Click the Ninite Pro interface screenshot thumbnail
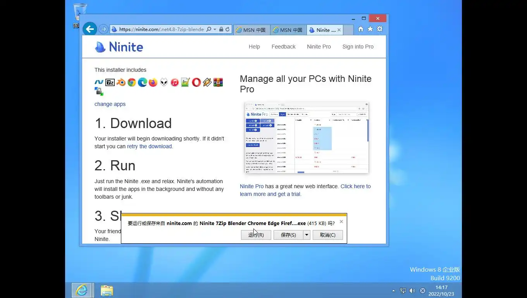The image size is (527, 298). pos(307,137)
